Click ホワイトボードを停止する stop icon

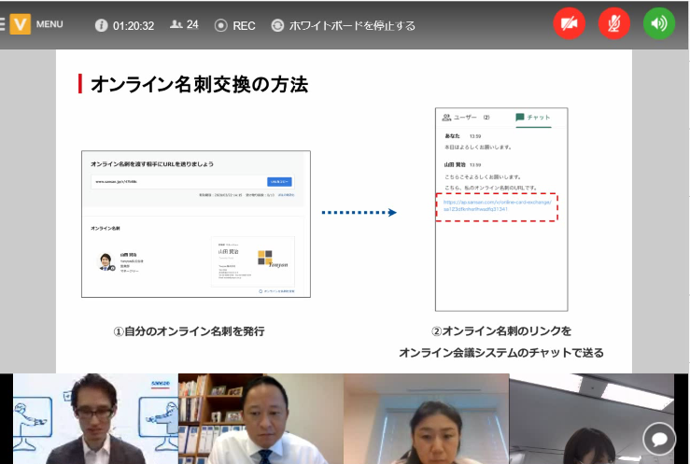pos(277,25)
